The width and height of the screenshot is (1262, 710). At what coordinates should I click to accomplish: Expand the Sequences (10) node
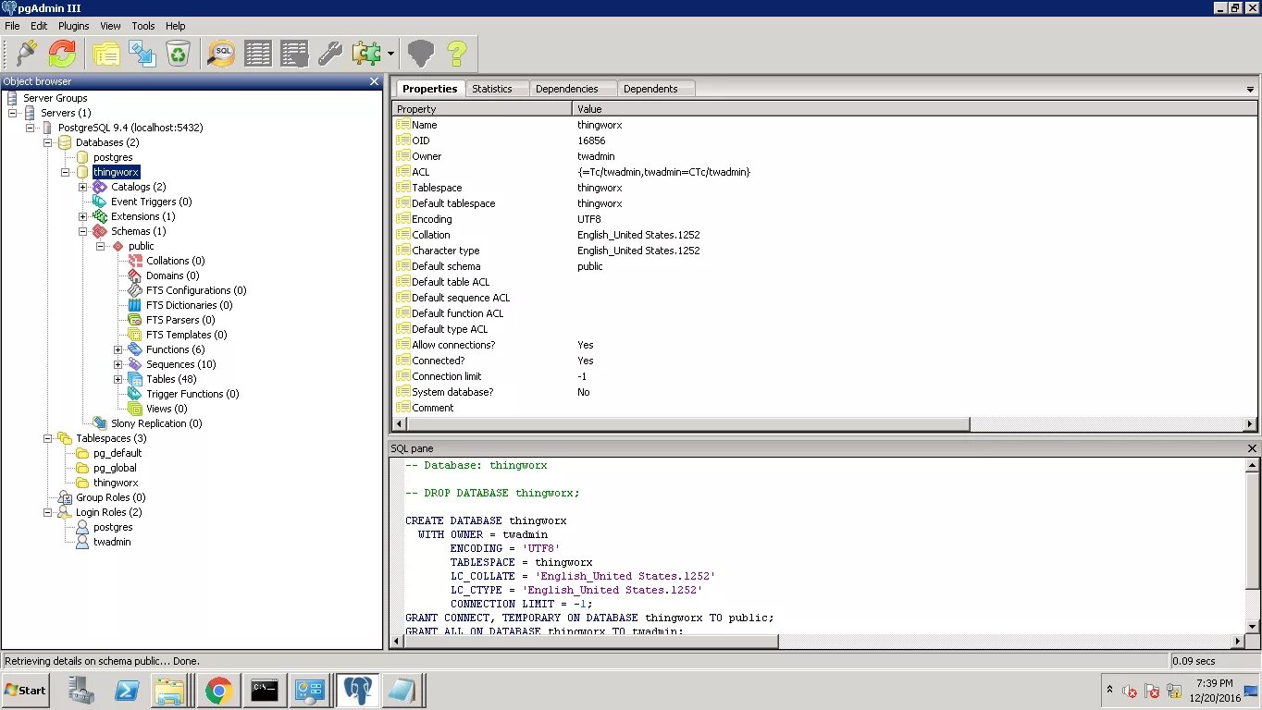click(x=118, y=364)
